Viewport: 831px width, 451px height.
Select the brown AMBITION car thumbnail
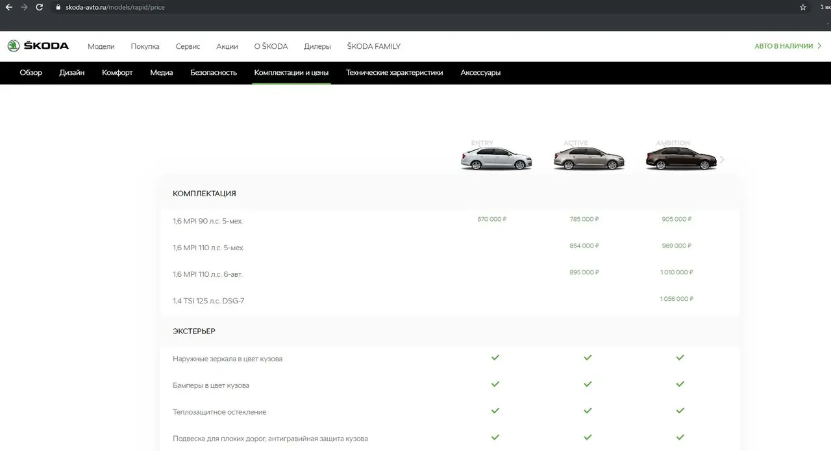[x=681, y=157]
